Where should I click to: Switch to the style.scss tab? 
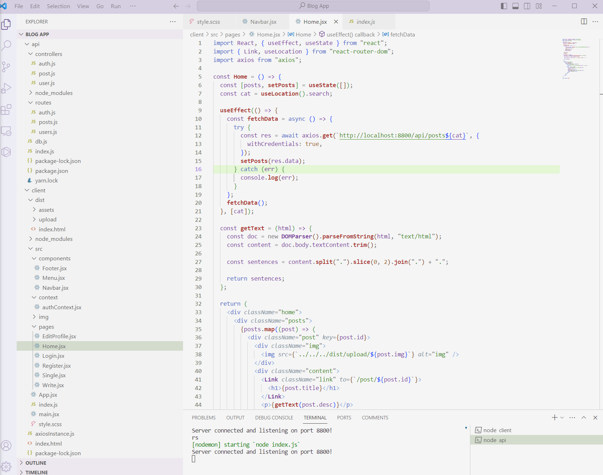click(x=209, y=22)
